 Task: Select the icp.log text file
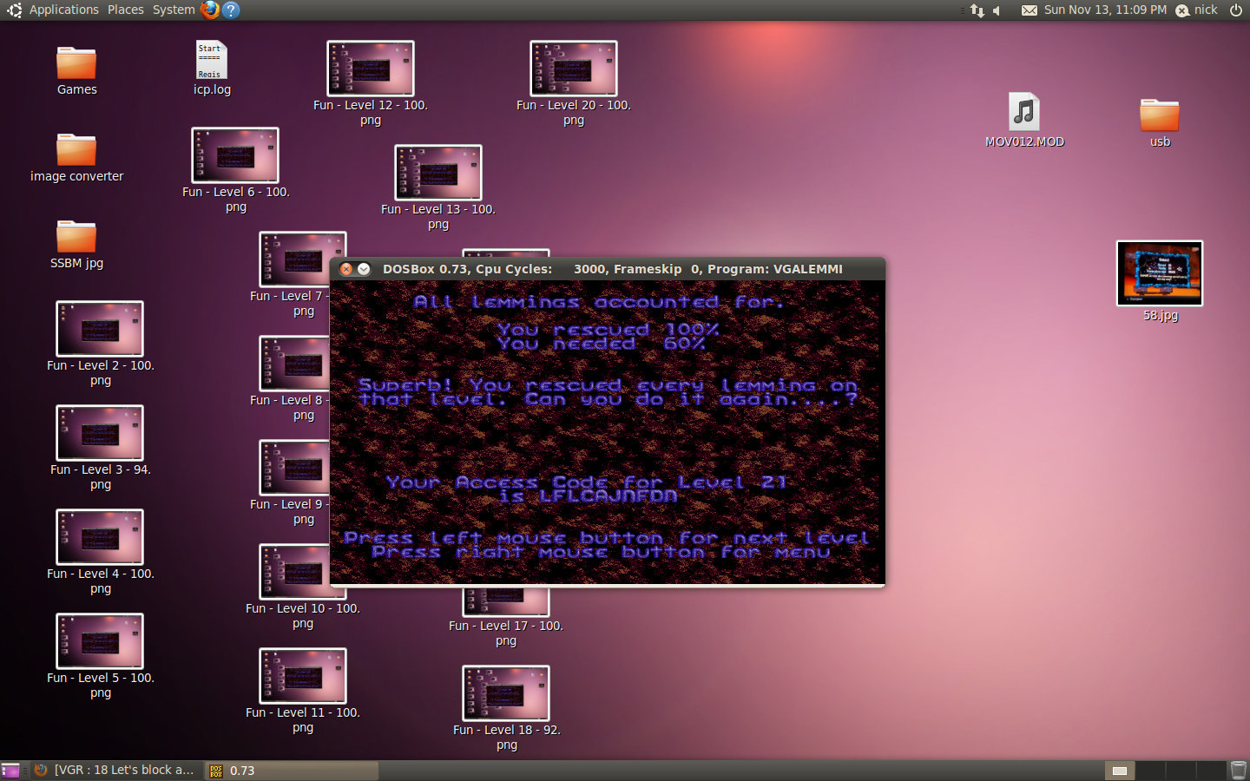[211, 62]
